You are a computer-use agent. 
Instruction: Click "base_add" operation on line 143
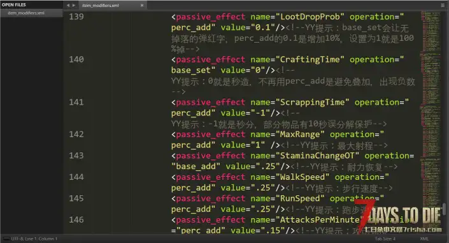(x=196, y=166)
